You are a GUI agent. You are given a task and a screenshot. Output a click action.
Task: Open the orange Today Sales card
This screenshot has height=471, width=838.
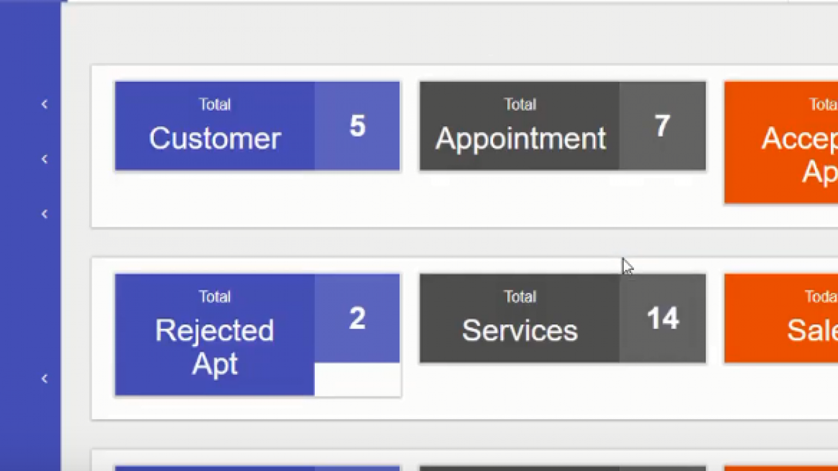tap(781, 319)
